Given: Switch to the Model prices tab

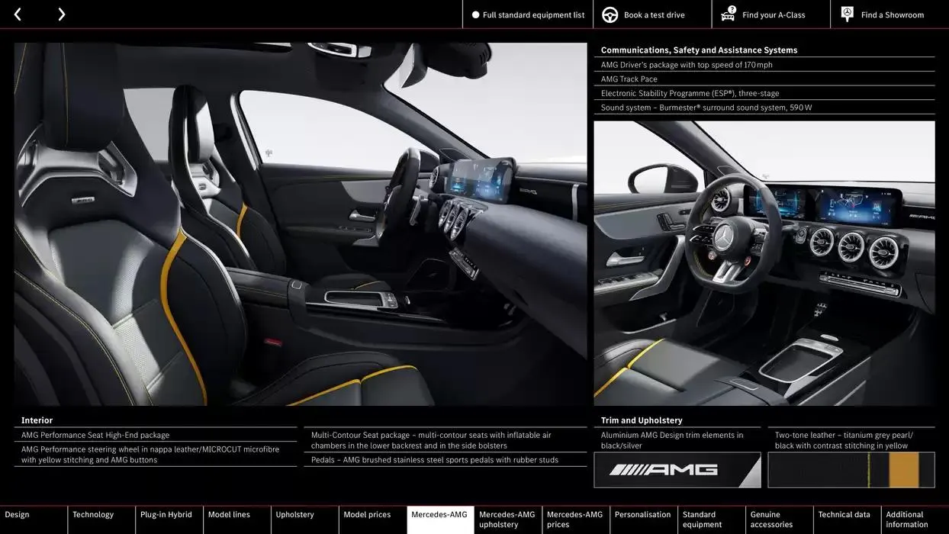Looking at the screenshot, I should point(366,519).
